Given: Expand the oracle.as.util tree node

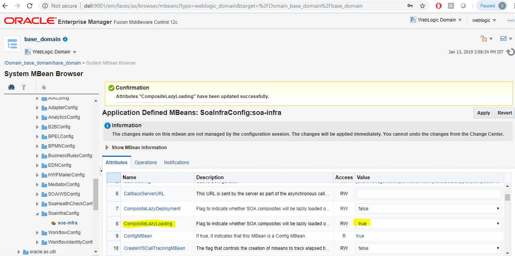Looking at the screenshot, I should coord(19,252).
